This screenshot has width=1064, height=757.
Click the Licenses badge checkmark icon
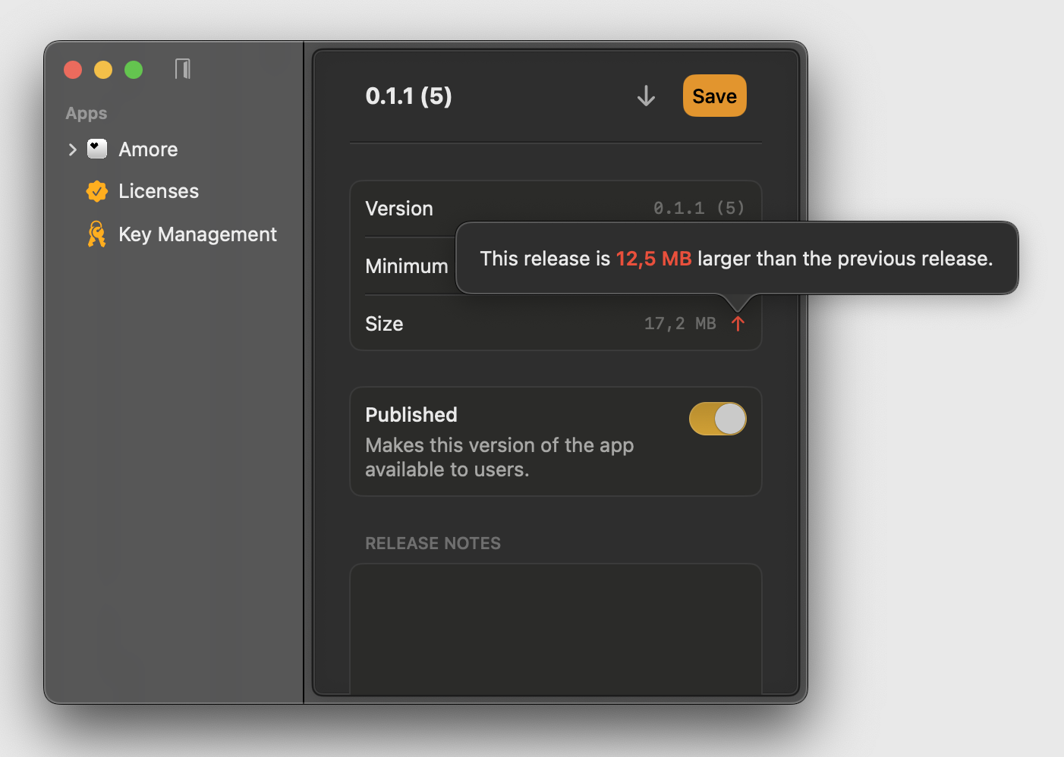click(97, 191)
